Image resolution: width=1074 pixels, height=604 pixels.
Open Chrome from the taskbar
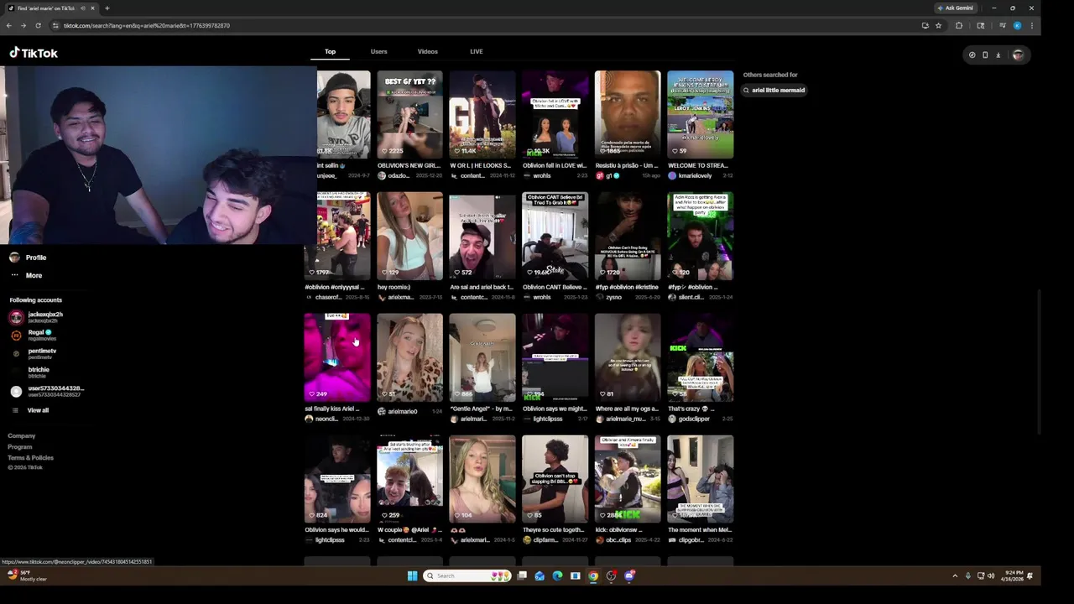pyautogui.click(x=593, y=575)
